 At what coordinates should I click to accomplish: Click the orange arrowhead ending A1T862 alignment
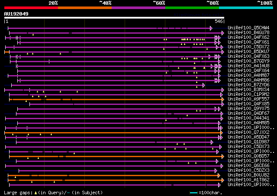tap(223, 180)
